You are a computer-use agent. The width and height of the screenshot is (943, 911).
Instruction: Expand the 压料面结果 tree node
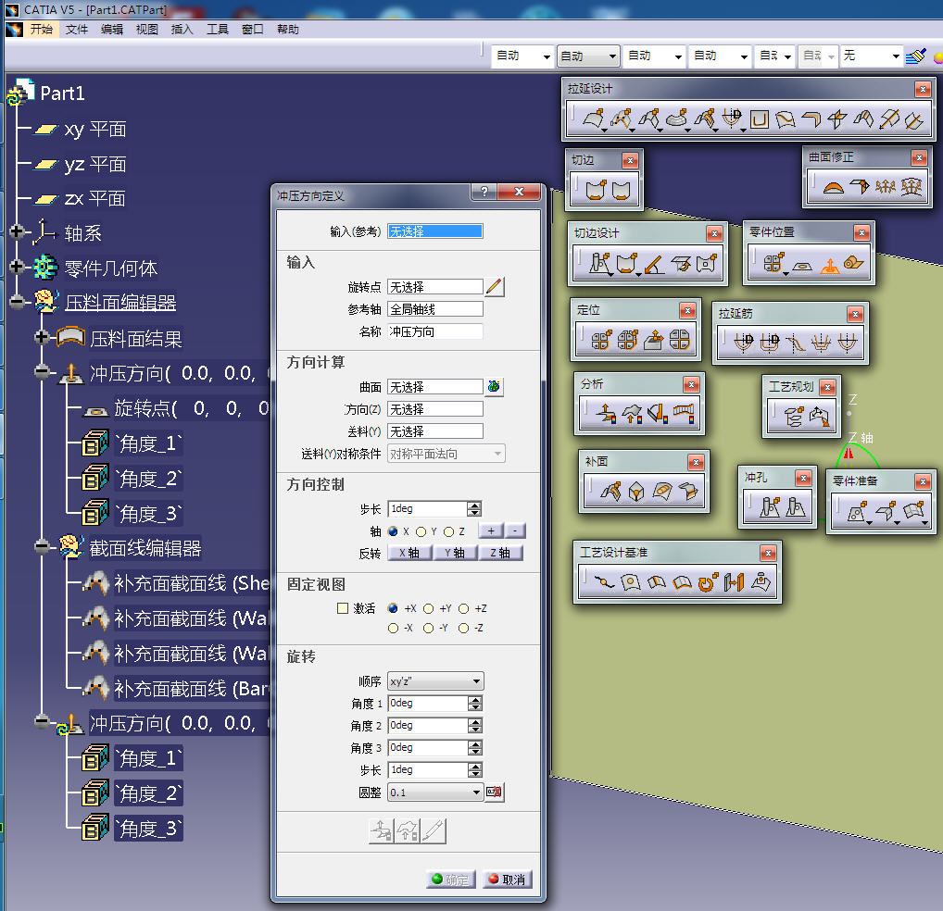coord(42,337)
